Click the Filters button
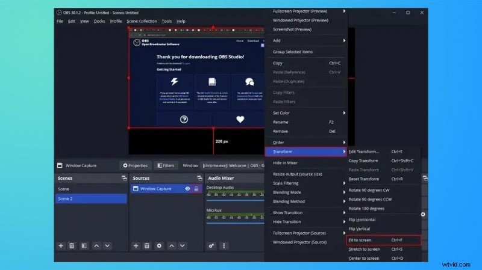 166,165
